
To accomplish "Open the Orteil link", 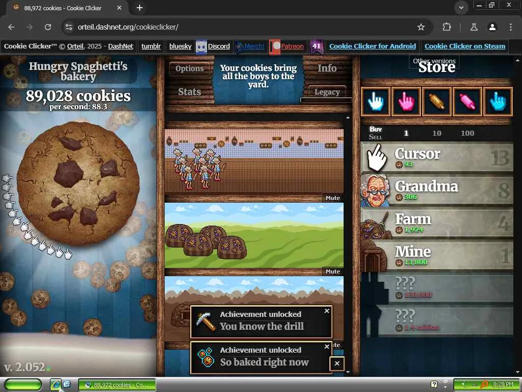I will pyautogui.click(x=75, y=46).
